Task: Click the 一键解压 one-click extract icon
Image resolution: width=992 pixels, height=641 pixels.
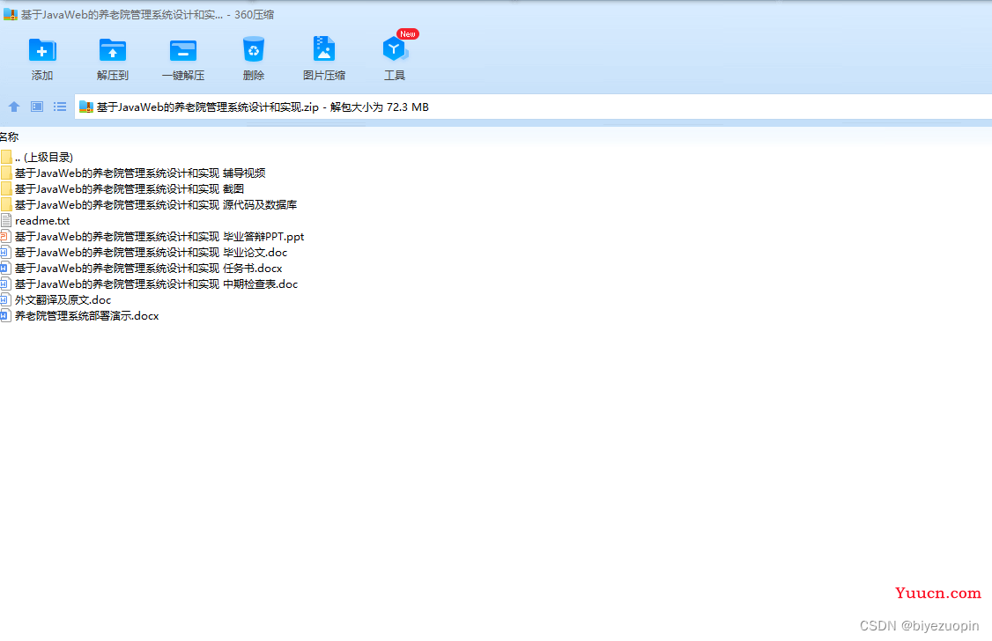Action: click(183, 50)
